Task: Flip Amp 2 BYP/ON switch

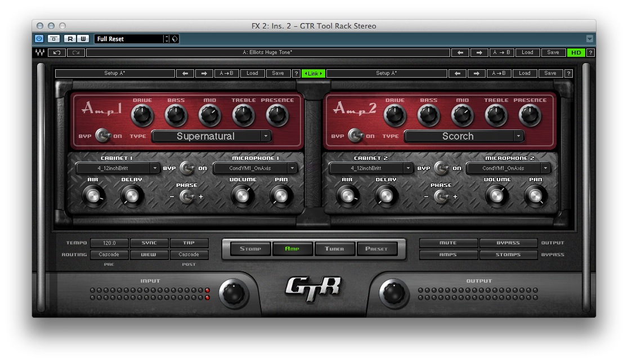Action: point(356,136)
